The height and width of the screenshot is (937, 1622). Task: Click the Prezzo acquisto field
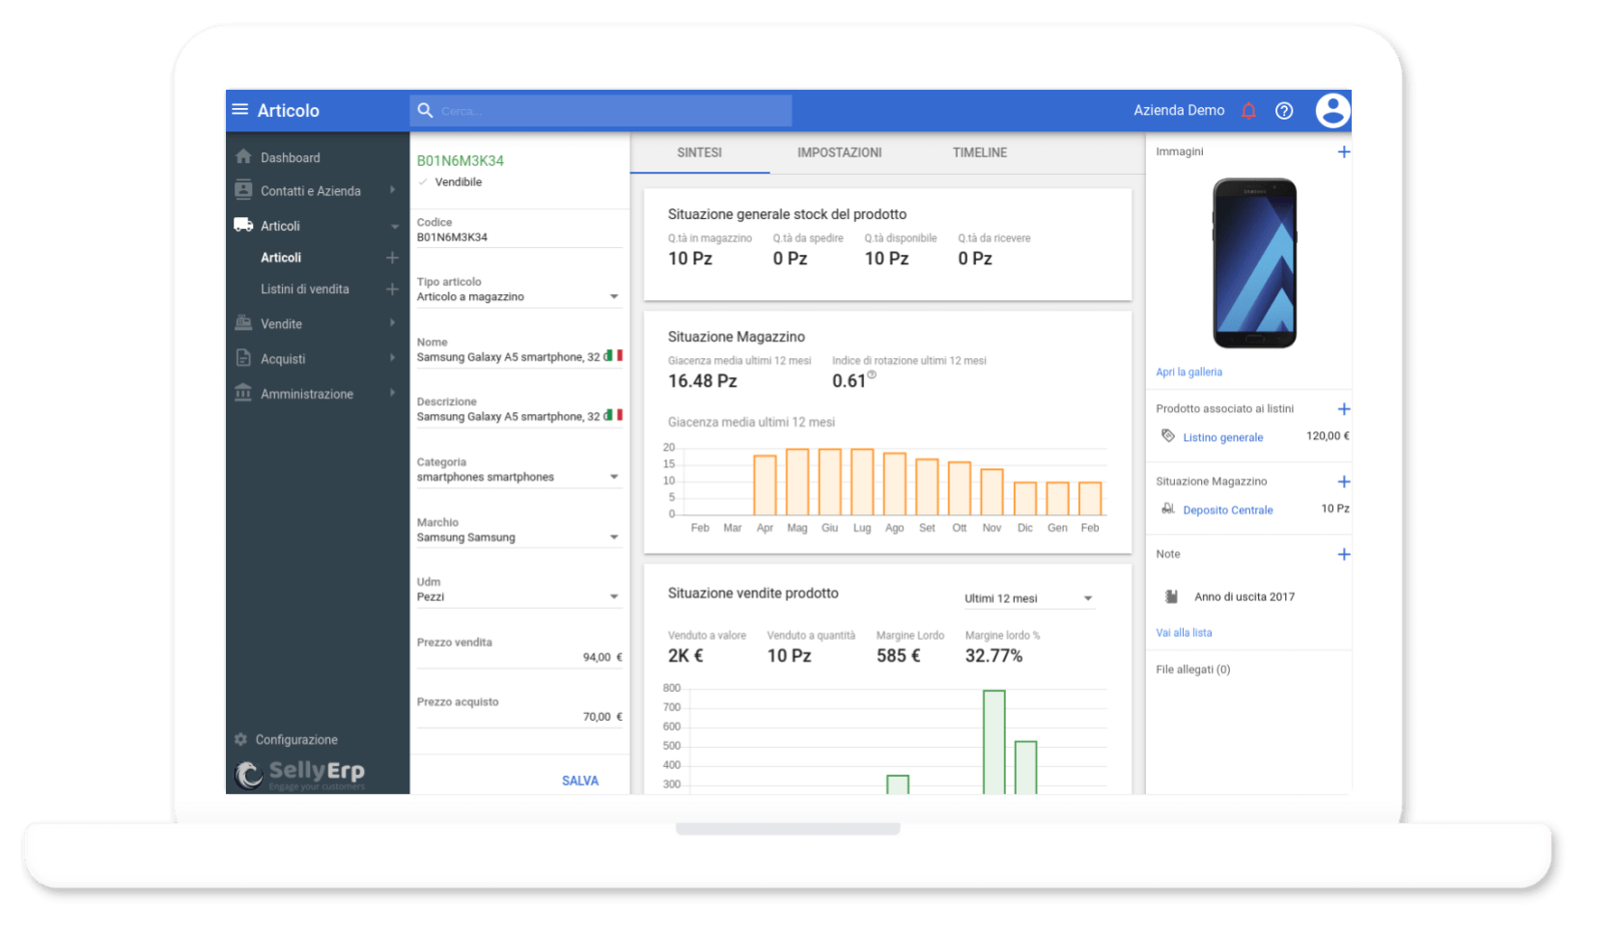519,717
